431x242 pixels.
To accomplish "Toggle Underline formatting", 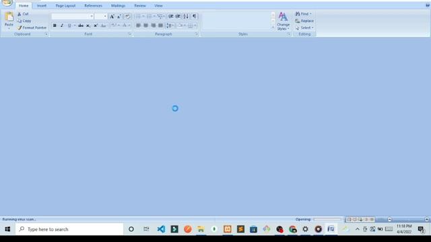I will (69, 26).
